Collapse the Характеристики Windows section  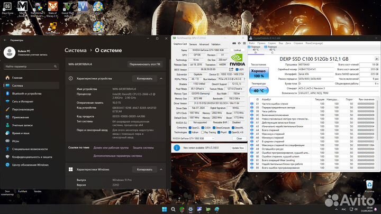click(162, 170)
